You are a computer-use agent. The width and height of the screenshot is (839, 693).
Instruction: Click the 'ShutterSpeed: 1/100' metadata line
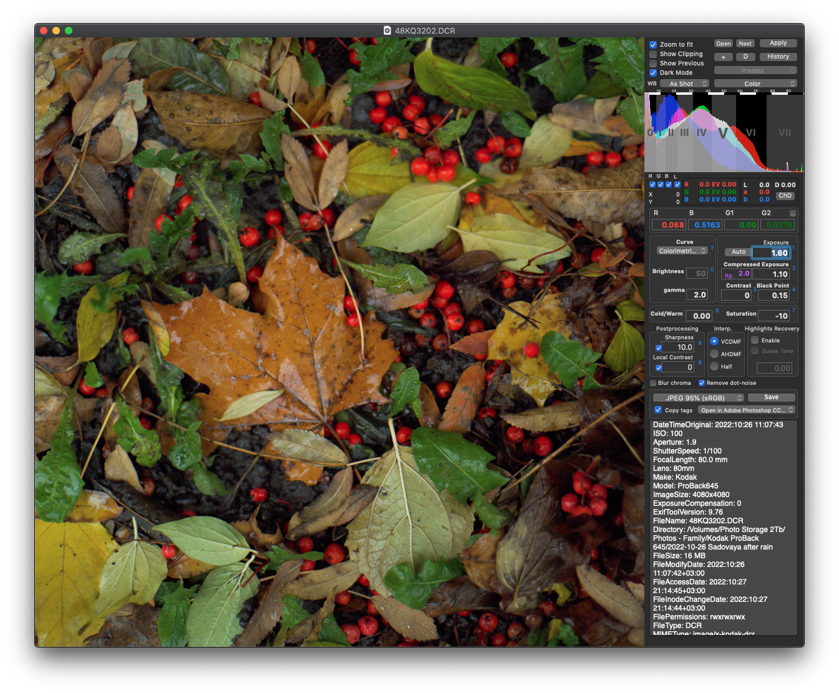coord(687,451)
